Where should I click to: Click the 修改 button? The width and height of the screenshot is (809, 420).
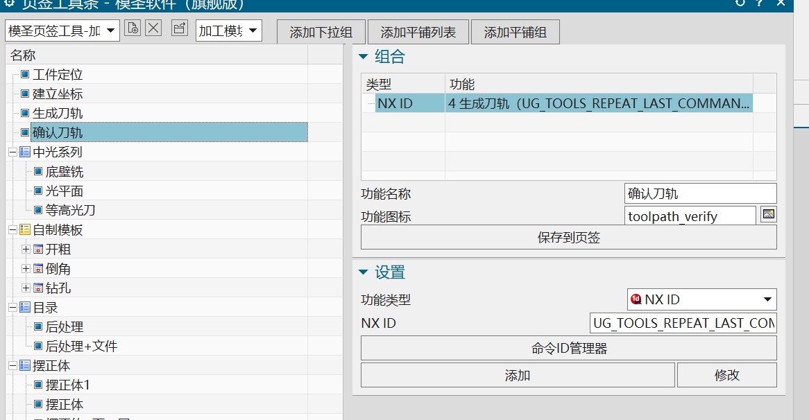(x=727, y=375)
